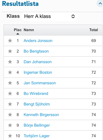Star Bo Wirebrand's row
Image resolution: width=103 pixels, height=140 pixels.
pyautogui.click(x=10, y=94)
